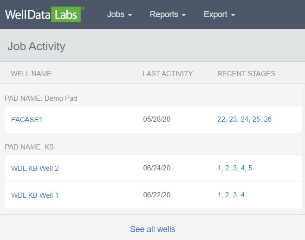
Task: Open stage 25 of PACASE1
Action: tap(256, 119)
